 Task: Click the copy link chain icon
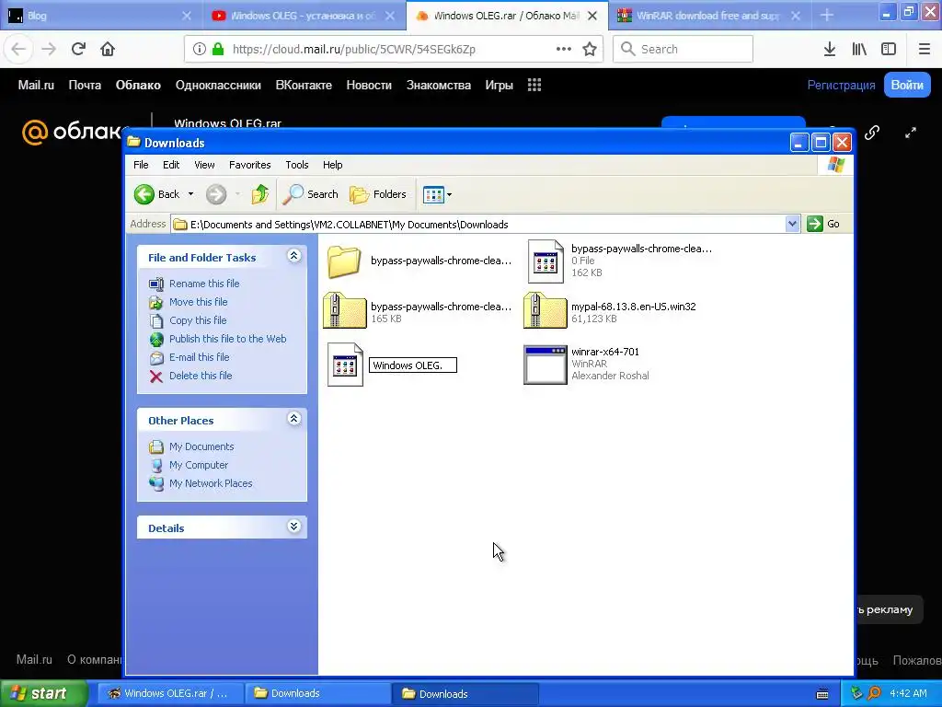(x=872, y=133)
